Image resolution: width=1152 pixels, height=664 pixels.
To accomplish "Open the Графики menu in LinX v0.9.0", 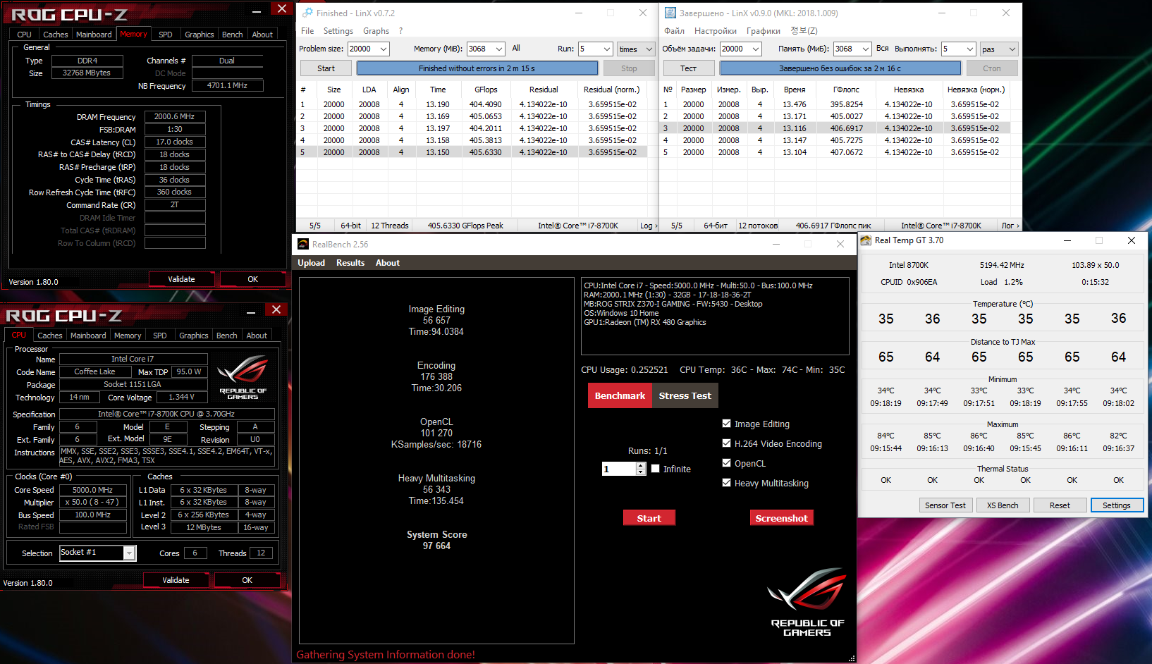I will pyautogui.click(x=764, y=31).
